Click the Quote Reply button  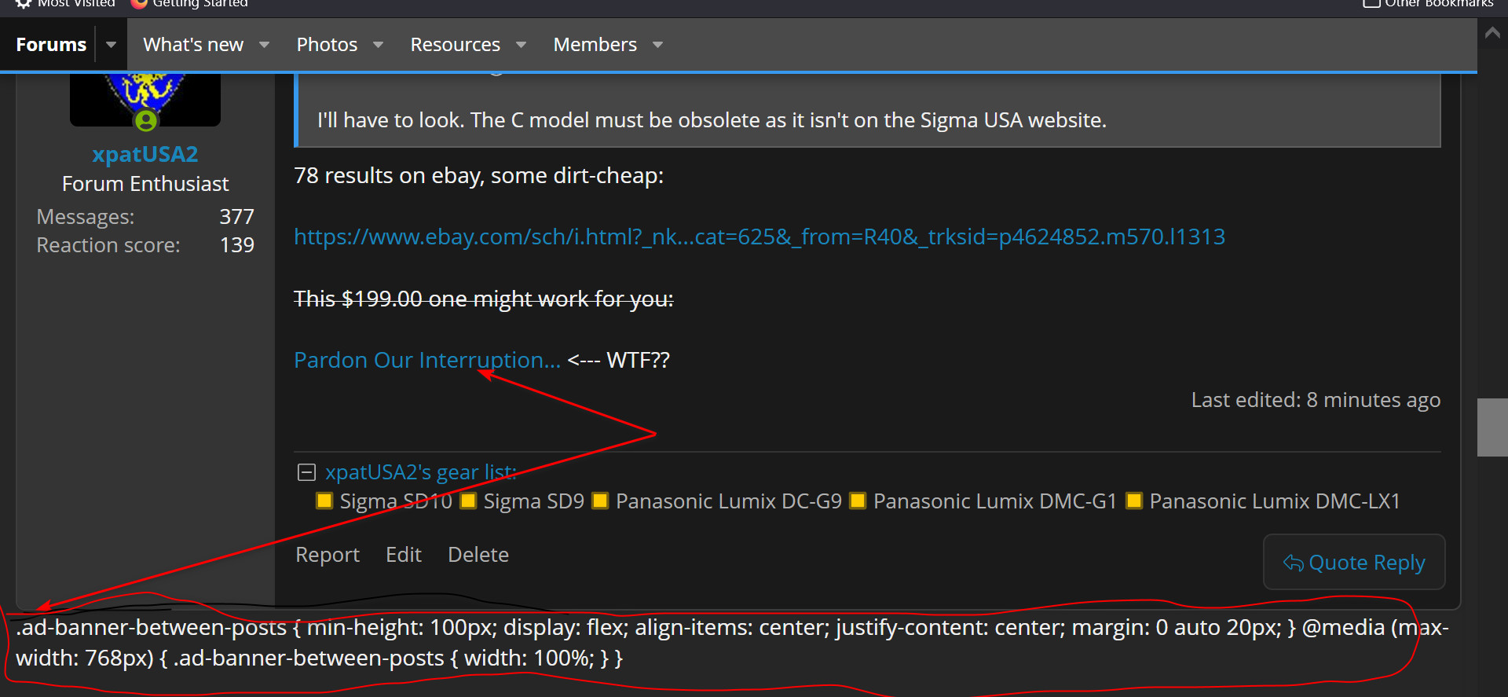click(x=1353, y=563)
